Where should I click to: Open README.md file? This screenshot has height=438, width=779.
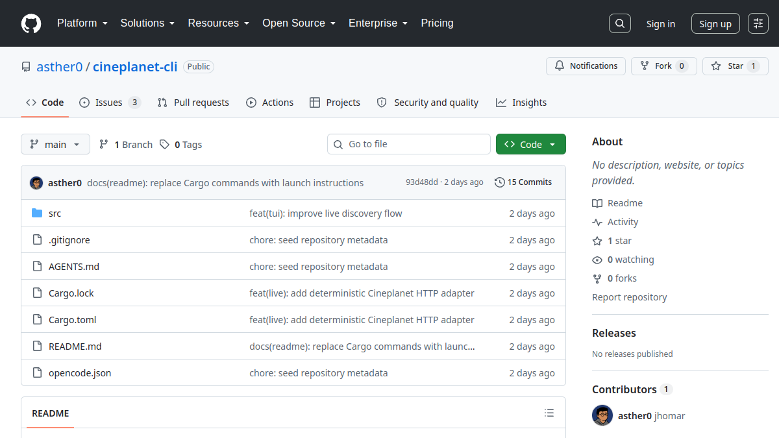pyautogui.click(x=75, y=347)
